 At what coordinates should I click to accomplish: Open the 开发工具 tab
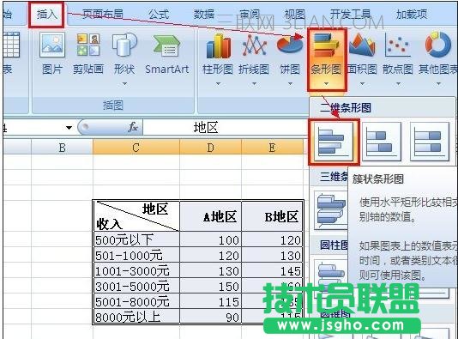click(350, 14)
